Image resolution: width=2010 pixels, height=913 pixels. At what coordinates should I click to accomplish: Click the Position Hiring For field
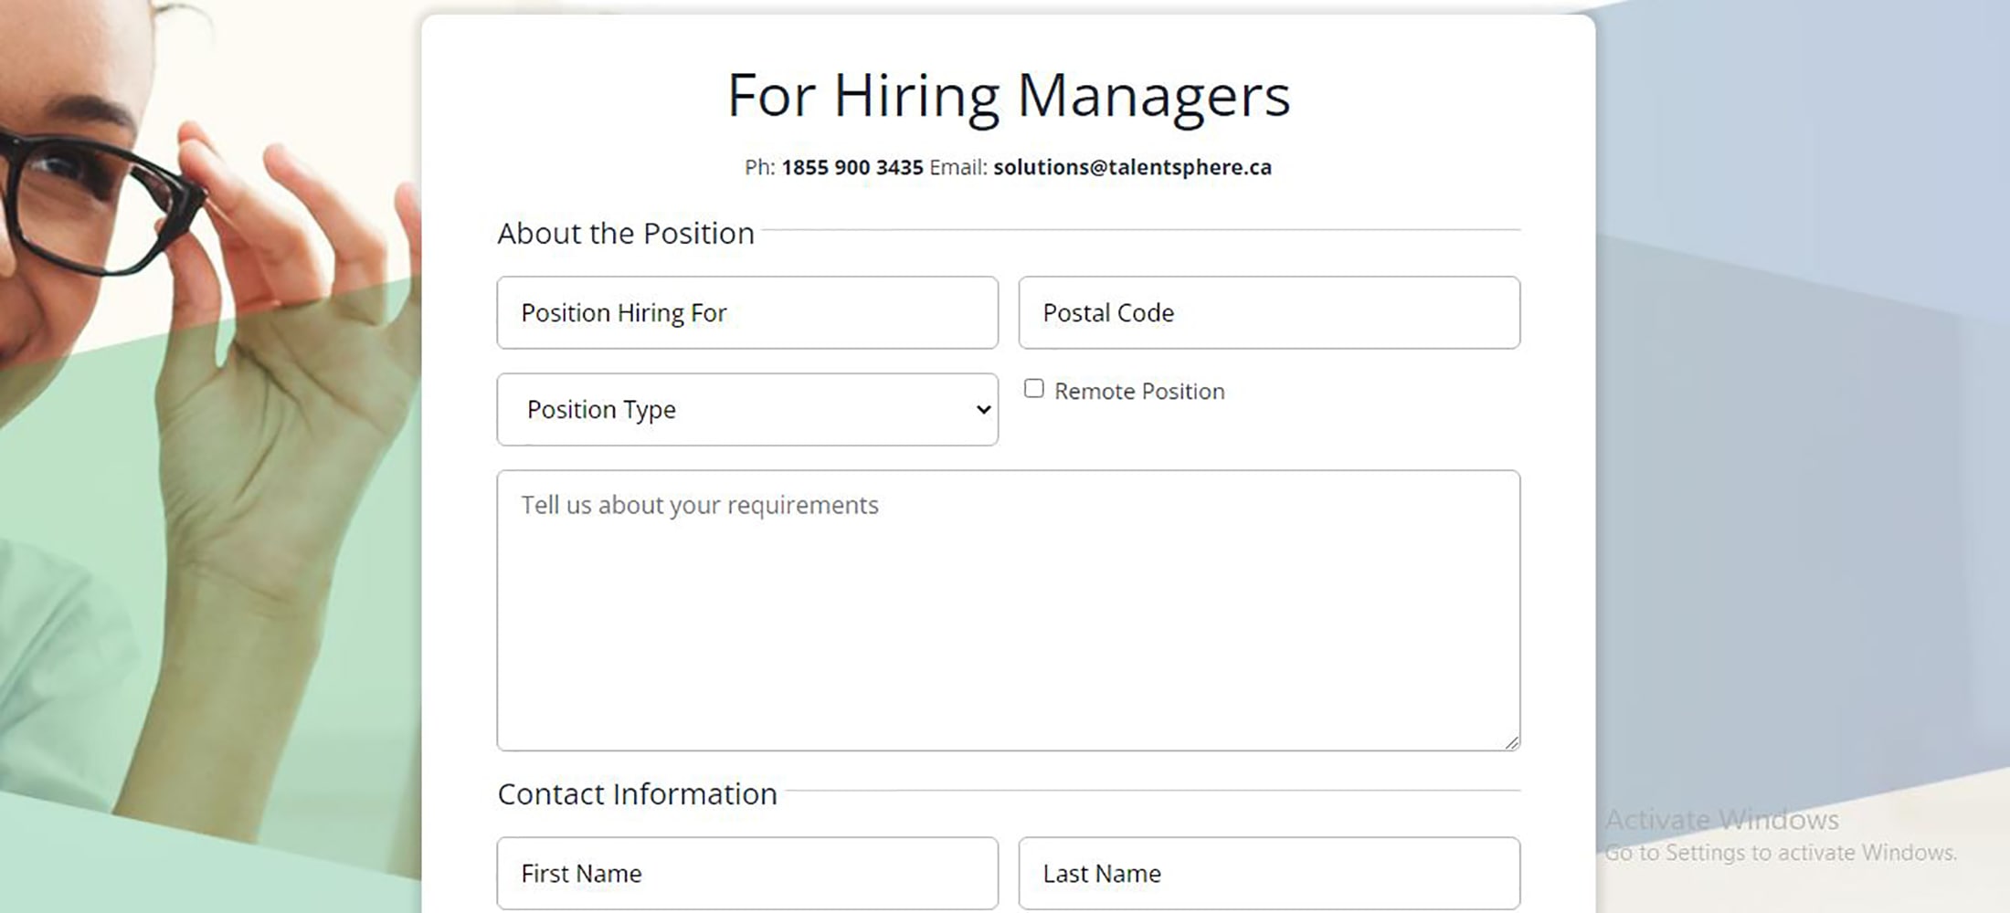(746, 312)
